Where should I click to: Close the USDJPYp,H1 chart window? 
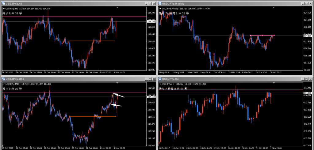click(x=153, y=3)
